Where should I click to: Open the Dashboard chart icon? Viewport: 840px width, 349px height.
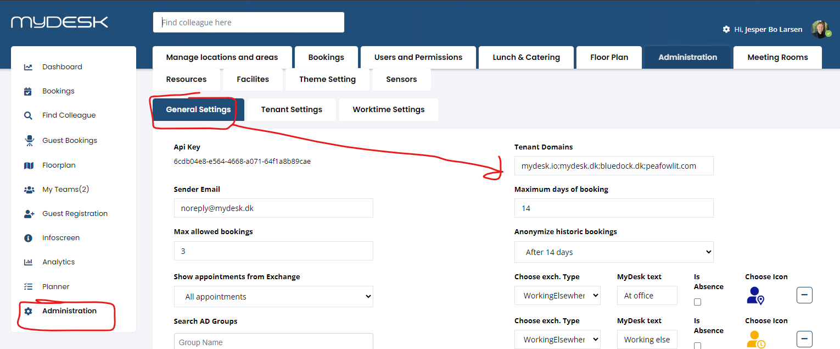28,67
